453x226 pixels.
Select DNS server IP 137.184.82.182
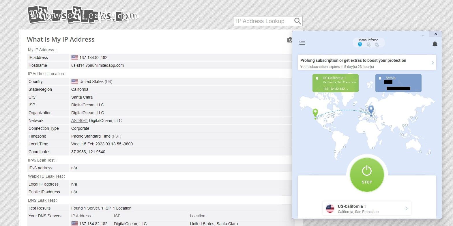click(x=93, y=224)
